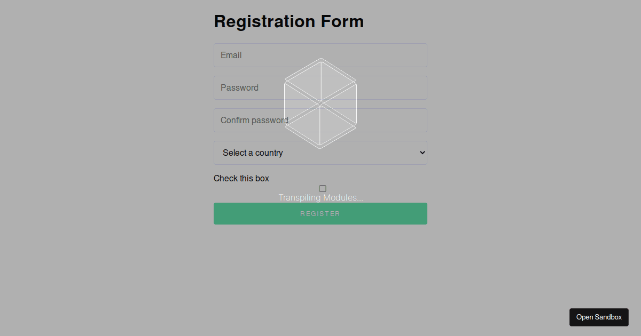Click into the Password field
The image size is (641, 336).
(320, 87)
